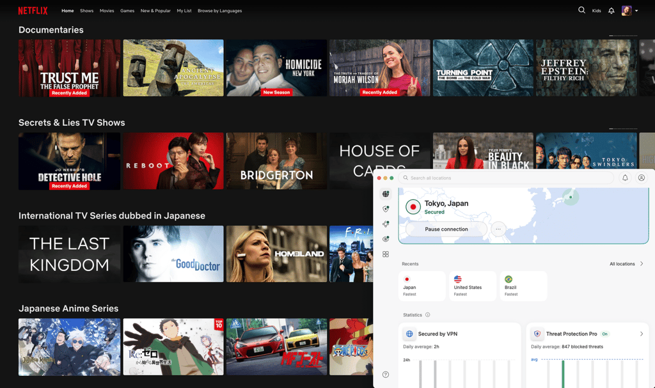This screenshot has width=655, height=388.
Task: Open Tokyo Swindlers thumbnail
Action: click(x=586, y=151)
